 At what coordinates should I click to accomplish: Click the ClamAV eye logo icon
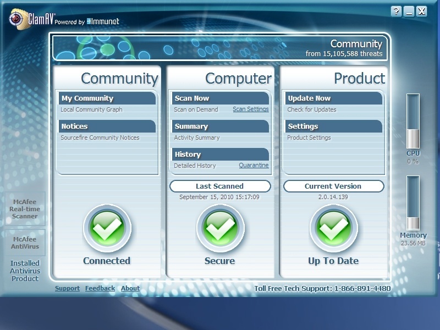click(x=18, y=19)
